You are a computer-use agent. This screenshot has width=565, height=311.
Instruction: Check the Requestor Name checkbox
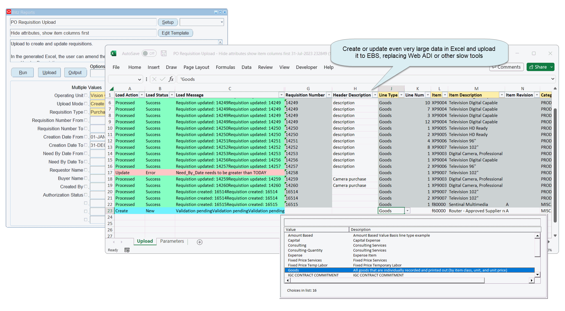pyautogui.click(x=86, y=170)
